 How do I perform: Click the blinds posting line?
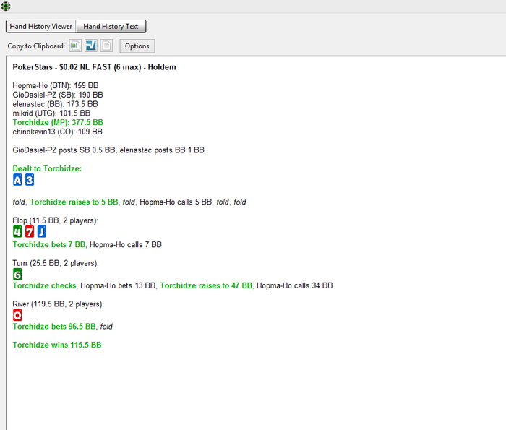108,150
